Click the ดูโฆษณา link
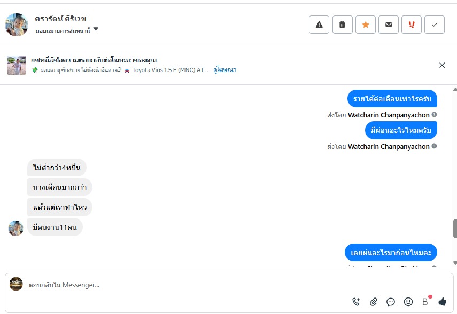Image resolution: width=457 pixels, height=314 pixels. 224,70
